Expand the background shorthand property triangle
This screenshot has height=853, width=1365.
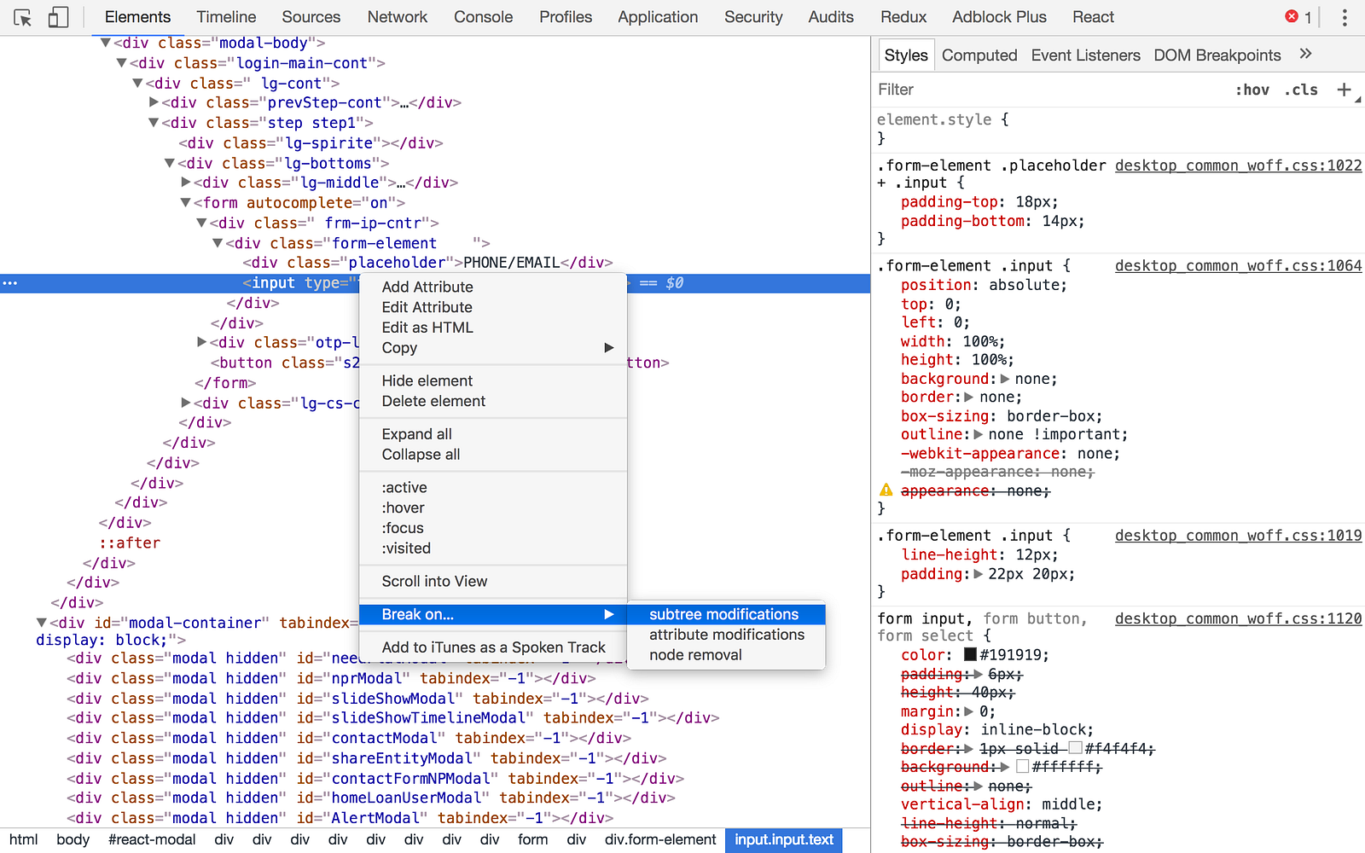tap(1005, 379)
